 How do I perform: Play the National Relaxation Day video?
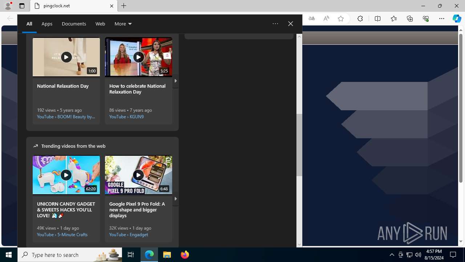(66, 57)
